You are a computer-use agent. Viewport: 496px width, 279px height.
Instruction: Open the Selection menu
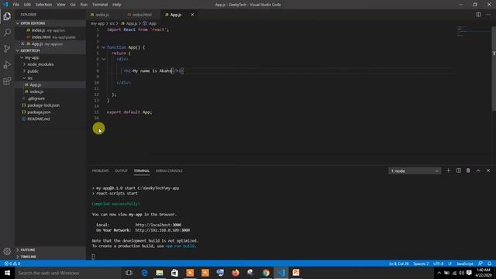click(43, 5)
